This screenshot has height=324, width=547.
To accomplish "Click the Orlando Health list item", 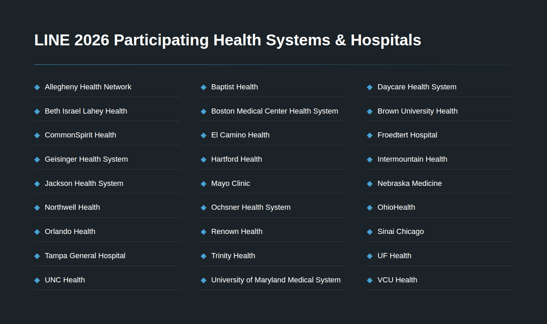I will (x=107, y=232).
